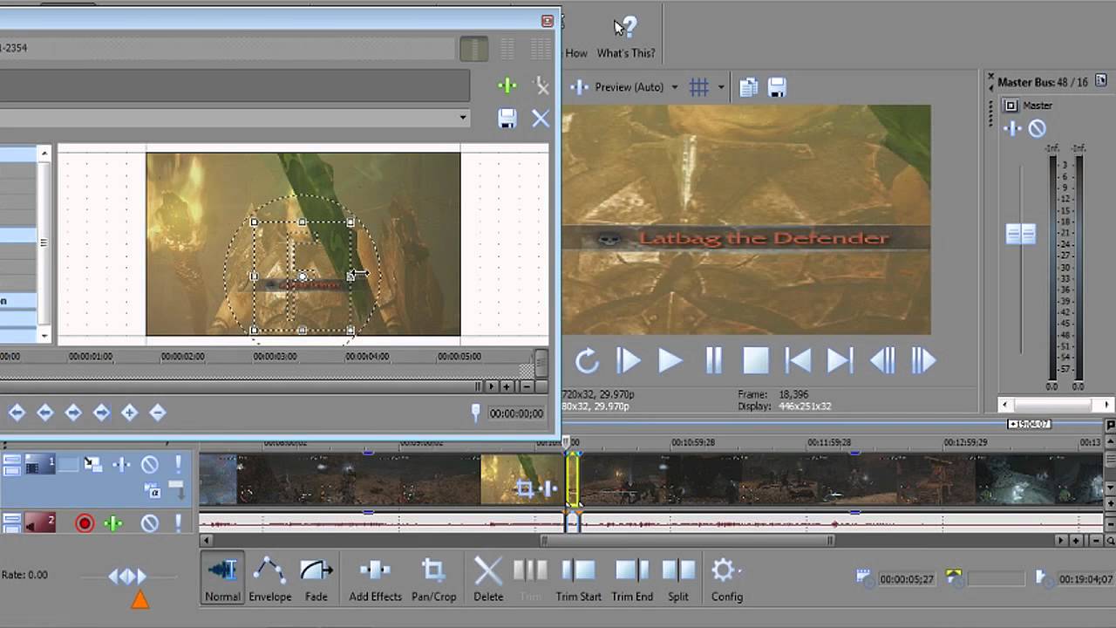Click the timeline horizontal scrollbar
Viewport: 1116px width, 628px height.
(686, 541)
